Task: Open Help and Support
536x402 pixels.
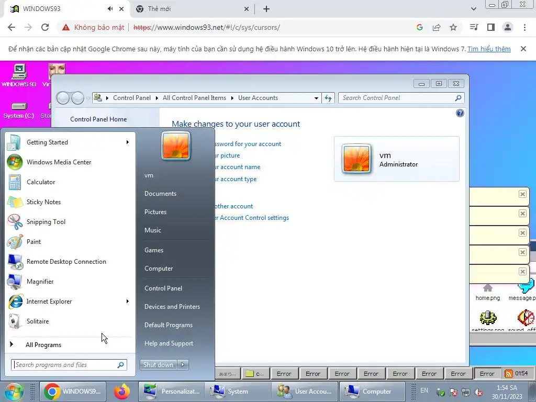Action: click(x=169, y=343)
